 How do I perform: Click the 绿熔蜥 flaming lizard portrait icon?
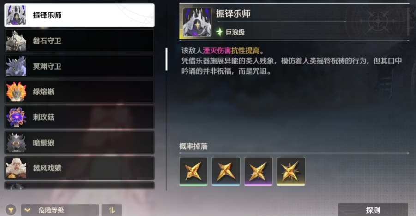tap(16, 92)
